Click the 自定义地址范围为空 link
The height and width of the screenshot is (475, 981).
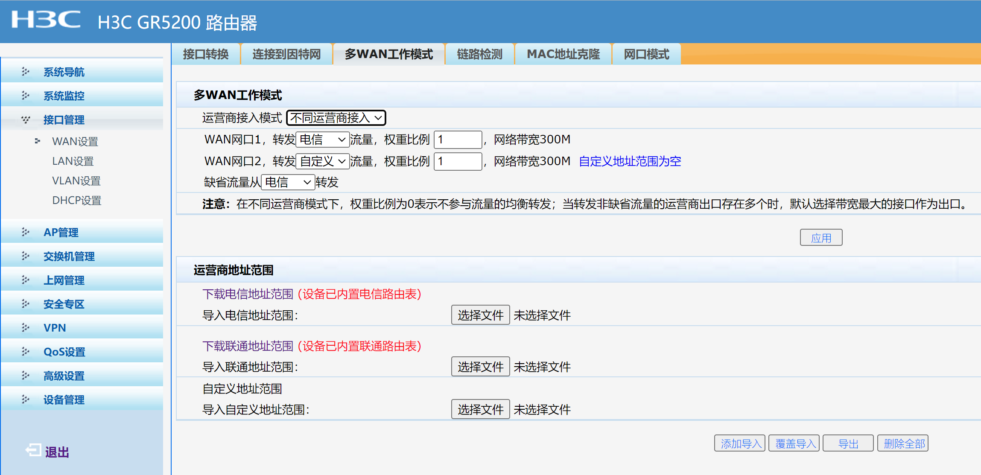click(x=630, y=161)
